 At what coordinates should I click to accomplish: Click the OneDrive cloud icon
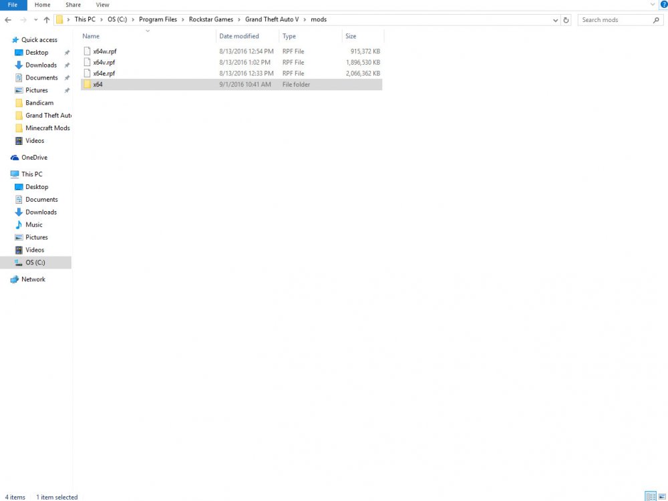15,158
